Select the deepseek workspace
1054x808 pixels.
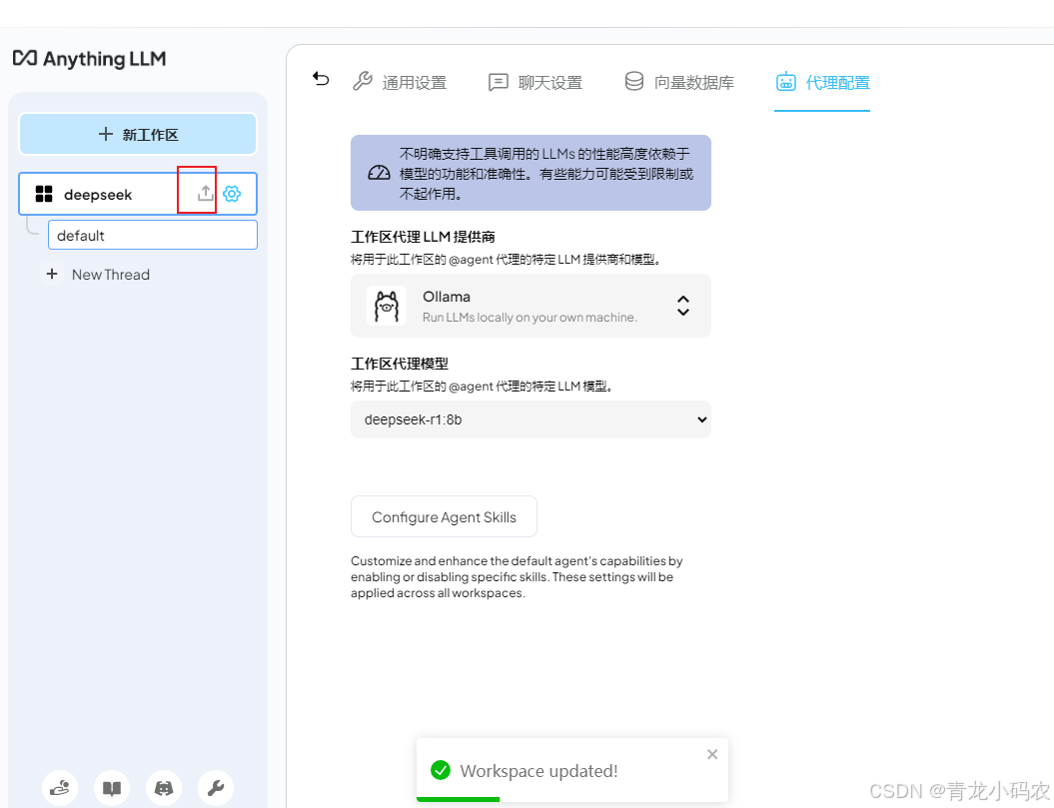(x=138, y=195)
